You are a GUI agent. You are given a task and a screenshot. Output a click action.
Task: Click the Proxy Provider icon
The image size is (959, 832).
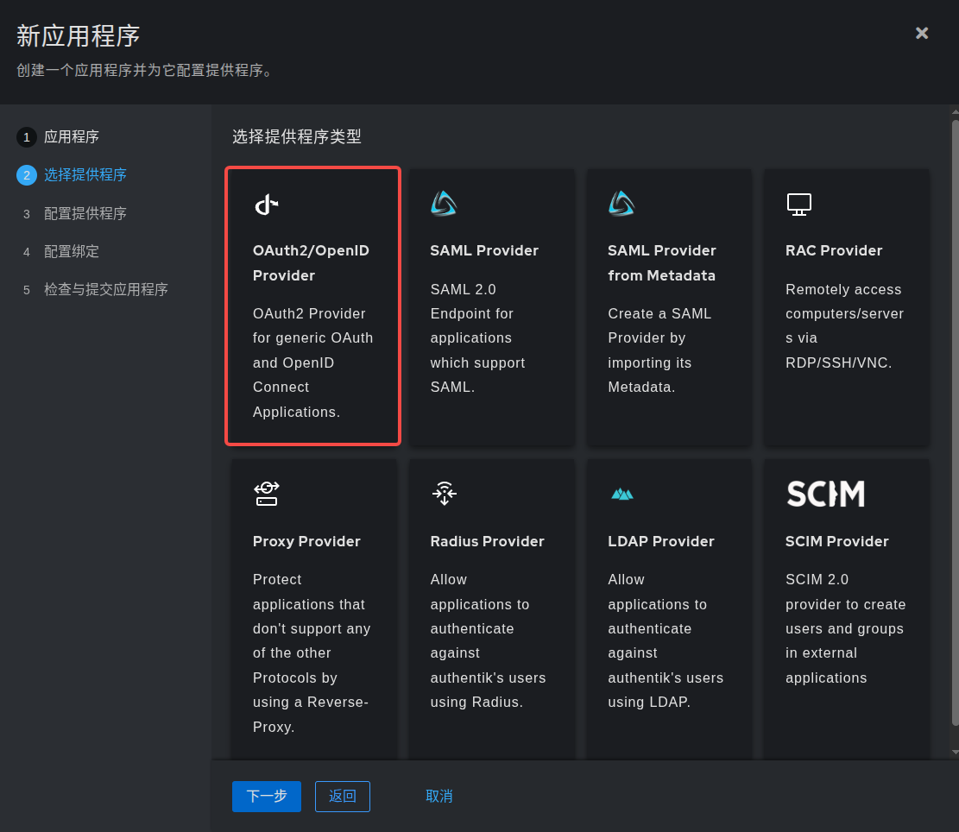267,494
